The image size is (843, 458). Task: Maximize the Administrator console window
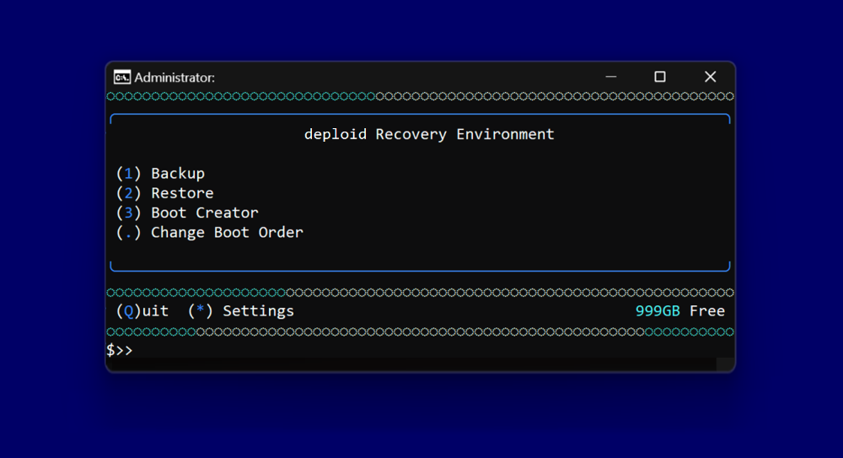660,77
